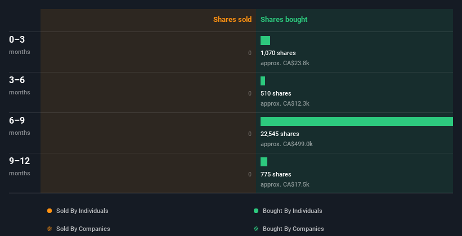Click the sold 0 in 6–9 months row
Viewport: 462px width, 236px height.
click(x=250, y=134)
